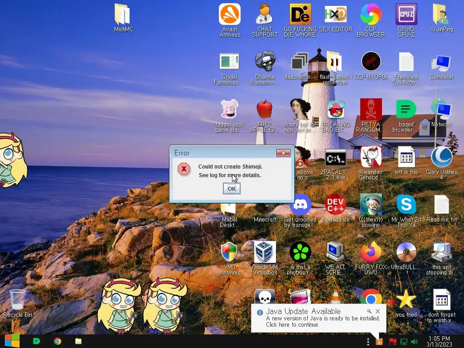464x348 pixels.
Task: Open the Recycle Bin
Action: click(18, 303)
